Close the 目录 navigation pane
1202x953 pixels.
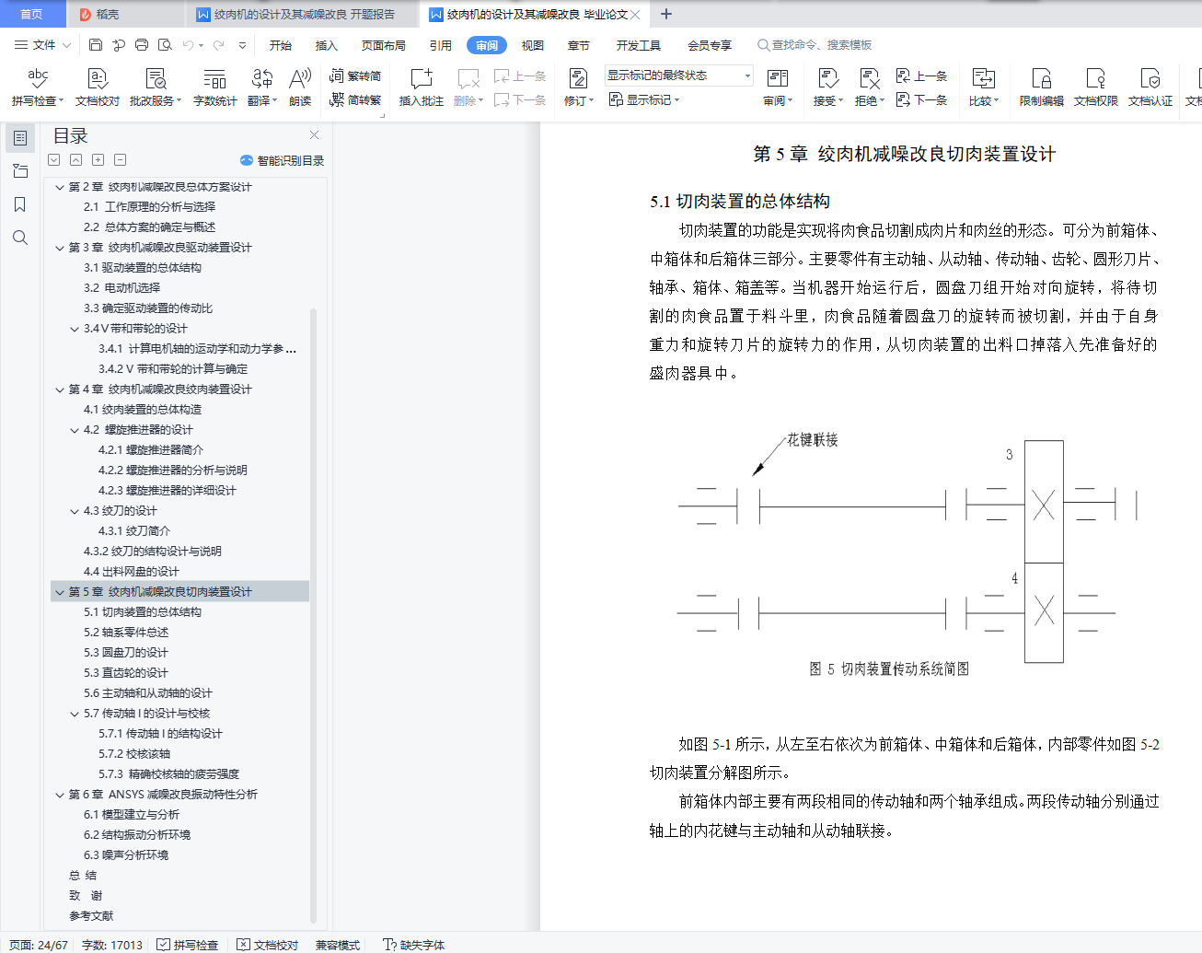tap(314, 135)
